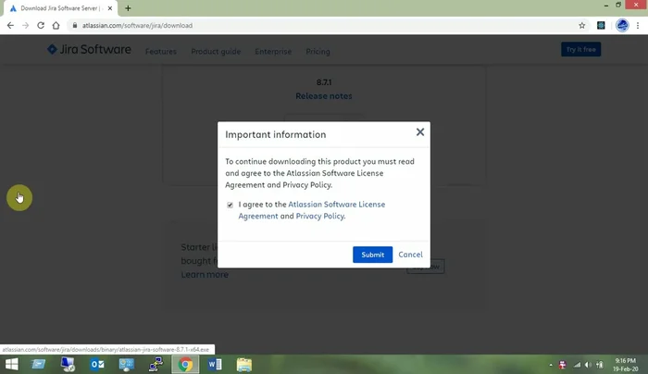Open the network connection taskbar app
This screenshot has height=374, width=648.
pos(156,364)
